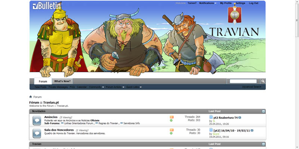Screen dimensions: 299x149
Task: Click the orange RSS icon in Anúncios row
Action: click(172, 117)
